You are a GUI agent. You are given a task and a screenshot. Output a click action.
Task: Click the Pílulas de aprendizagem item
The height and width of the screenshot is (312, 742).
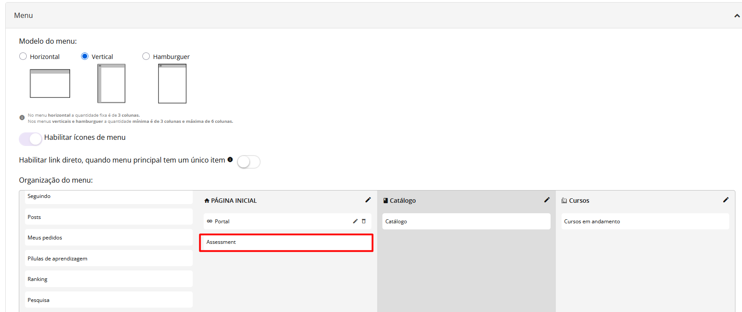click(109, 258)
